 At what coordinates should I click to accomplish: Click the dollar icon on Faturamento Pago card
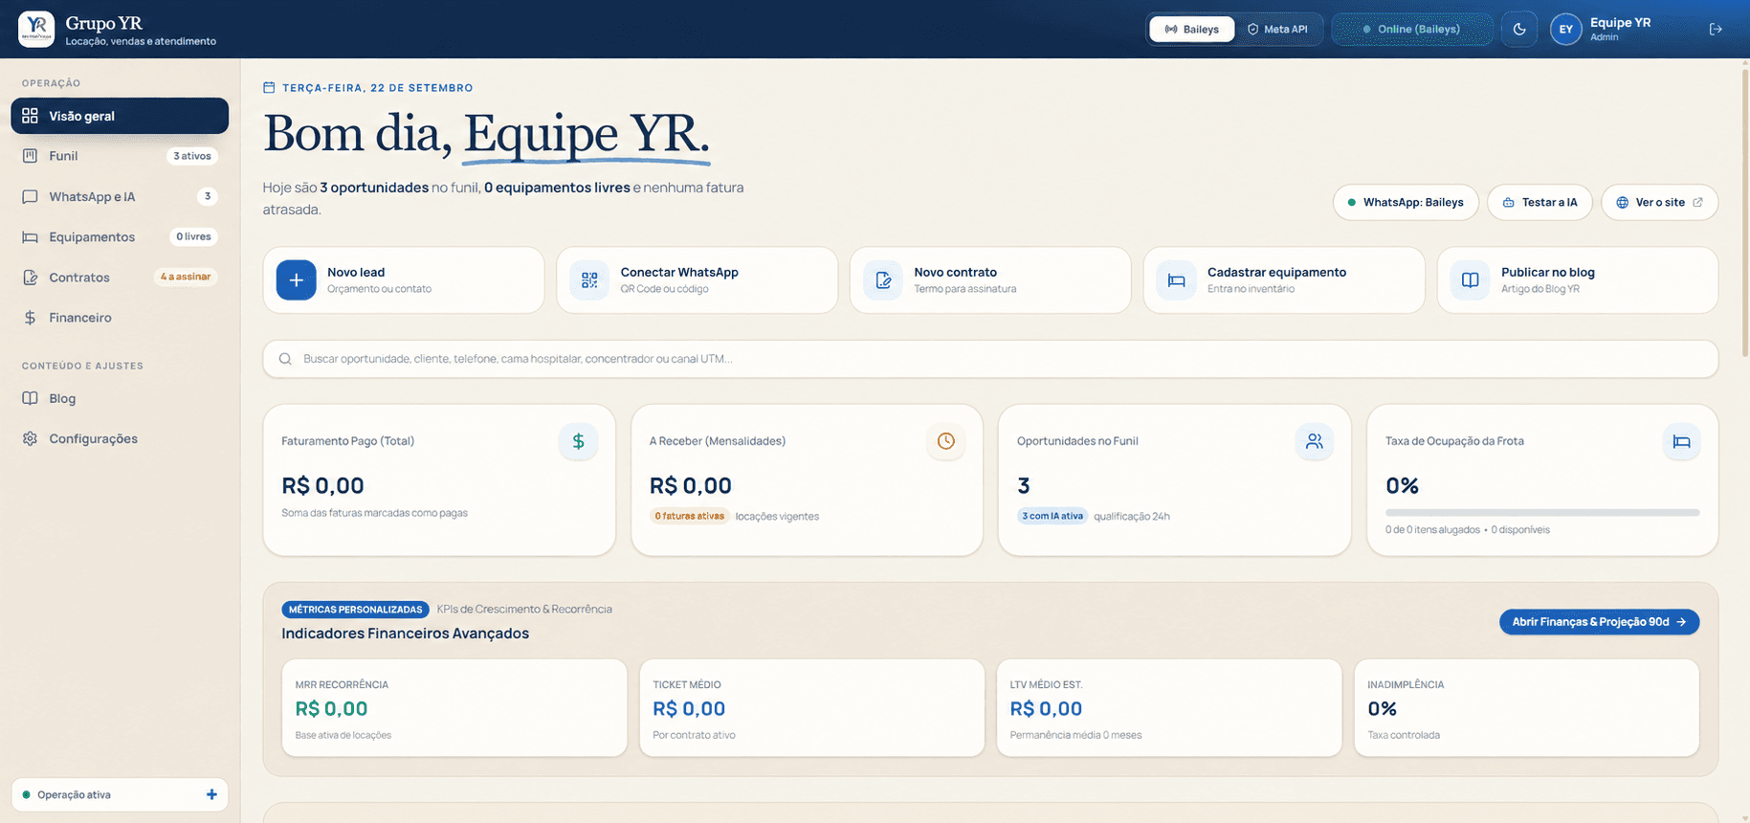578,441
